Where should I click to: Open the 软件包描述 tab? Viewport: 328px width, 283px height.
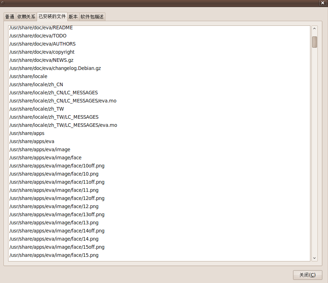click(x=92, y=17)
